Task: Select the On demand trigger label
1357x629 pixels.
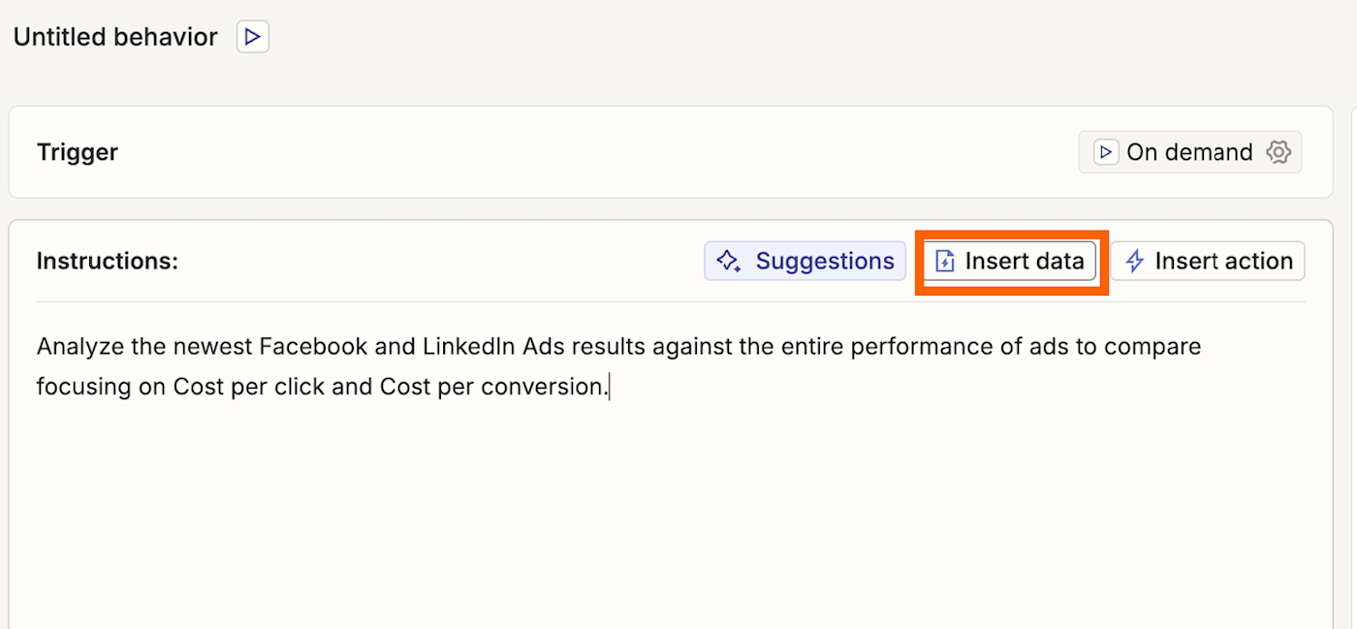Action: [x=1189, y=152]
